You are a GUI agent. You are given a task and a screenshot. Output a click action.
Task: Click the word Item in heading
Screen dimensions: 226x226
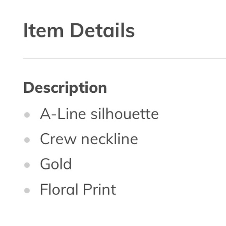[43, 30]
